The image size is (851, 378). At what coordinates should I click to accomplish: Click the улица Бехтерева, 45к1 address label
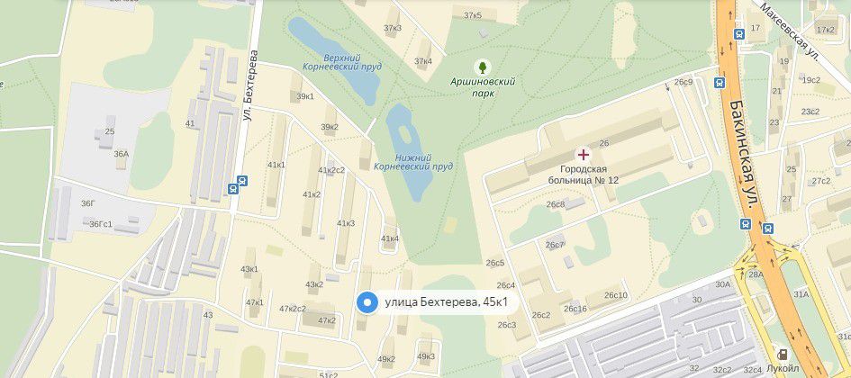click(x=446, y=302)
